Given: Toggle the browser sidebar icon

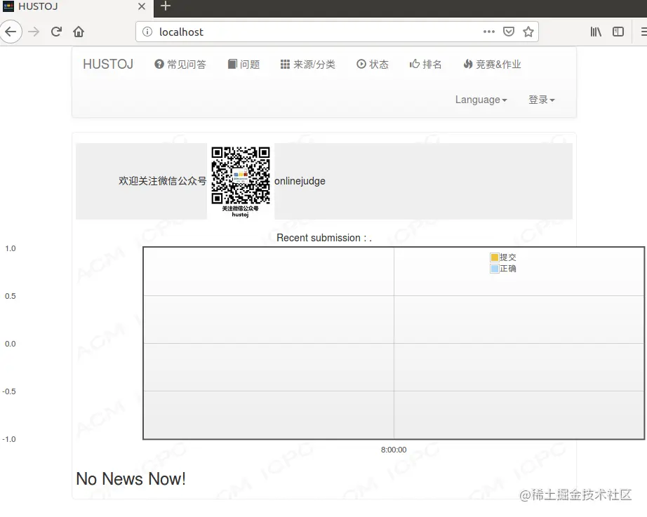Looking at the screenshot, I should click(x=618, y=32).
